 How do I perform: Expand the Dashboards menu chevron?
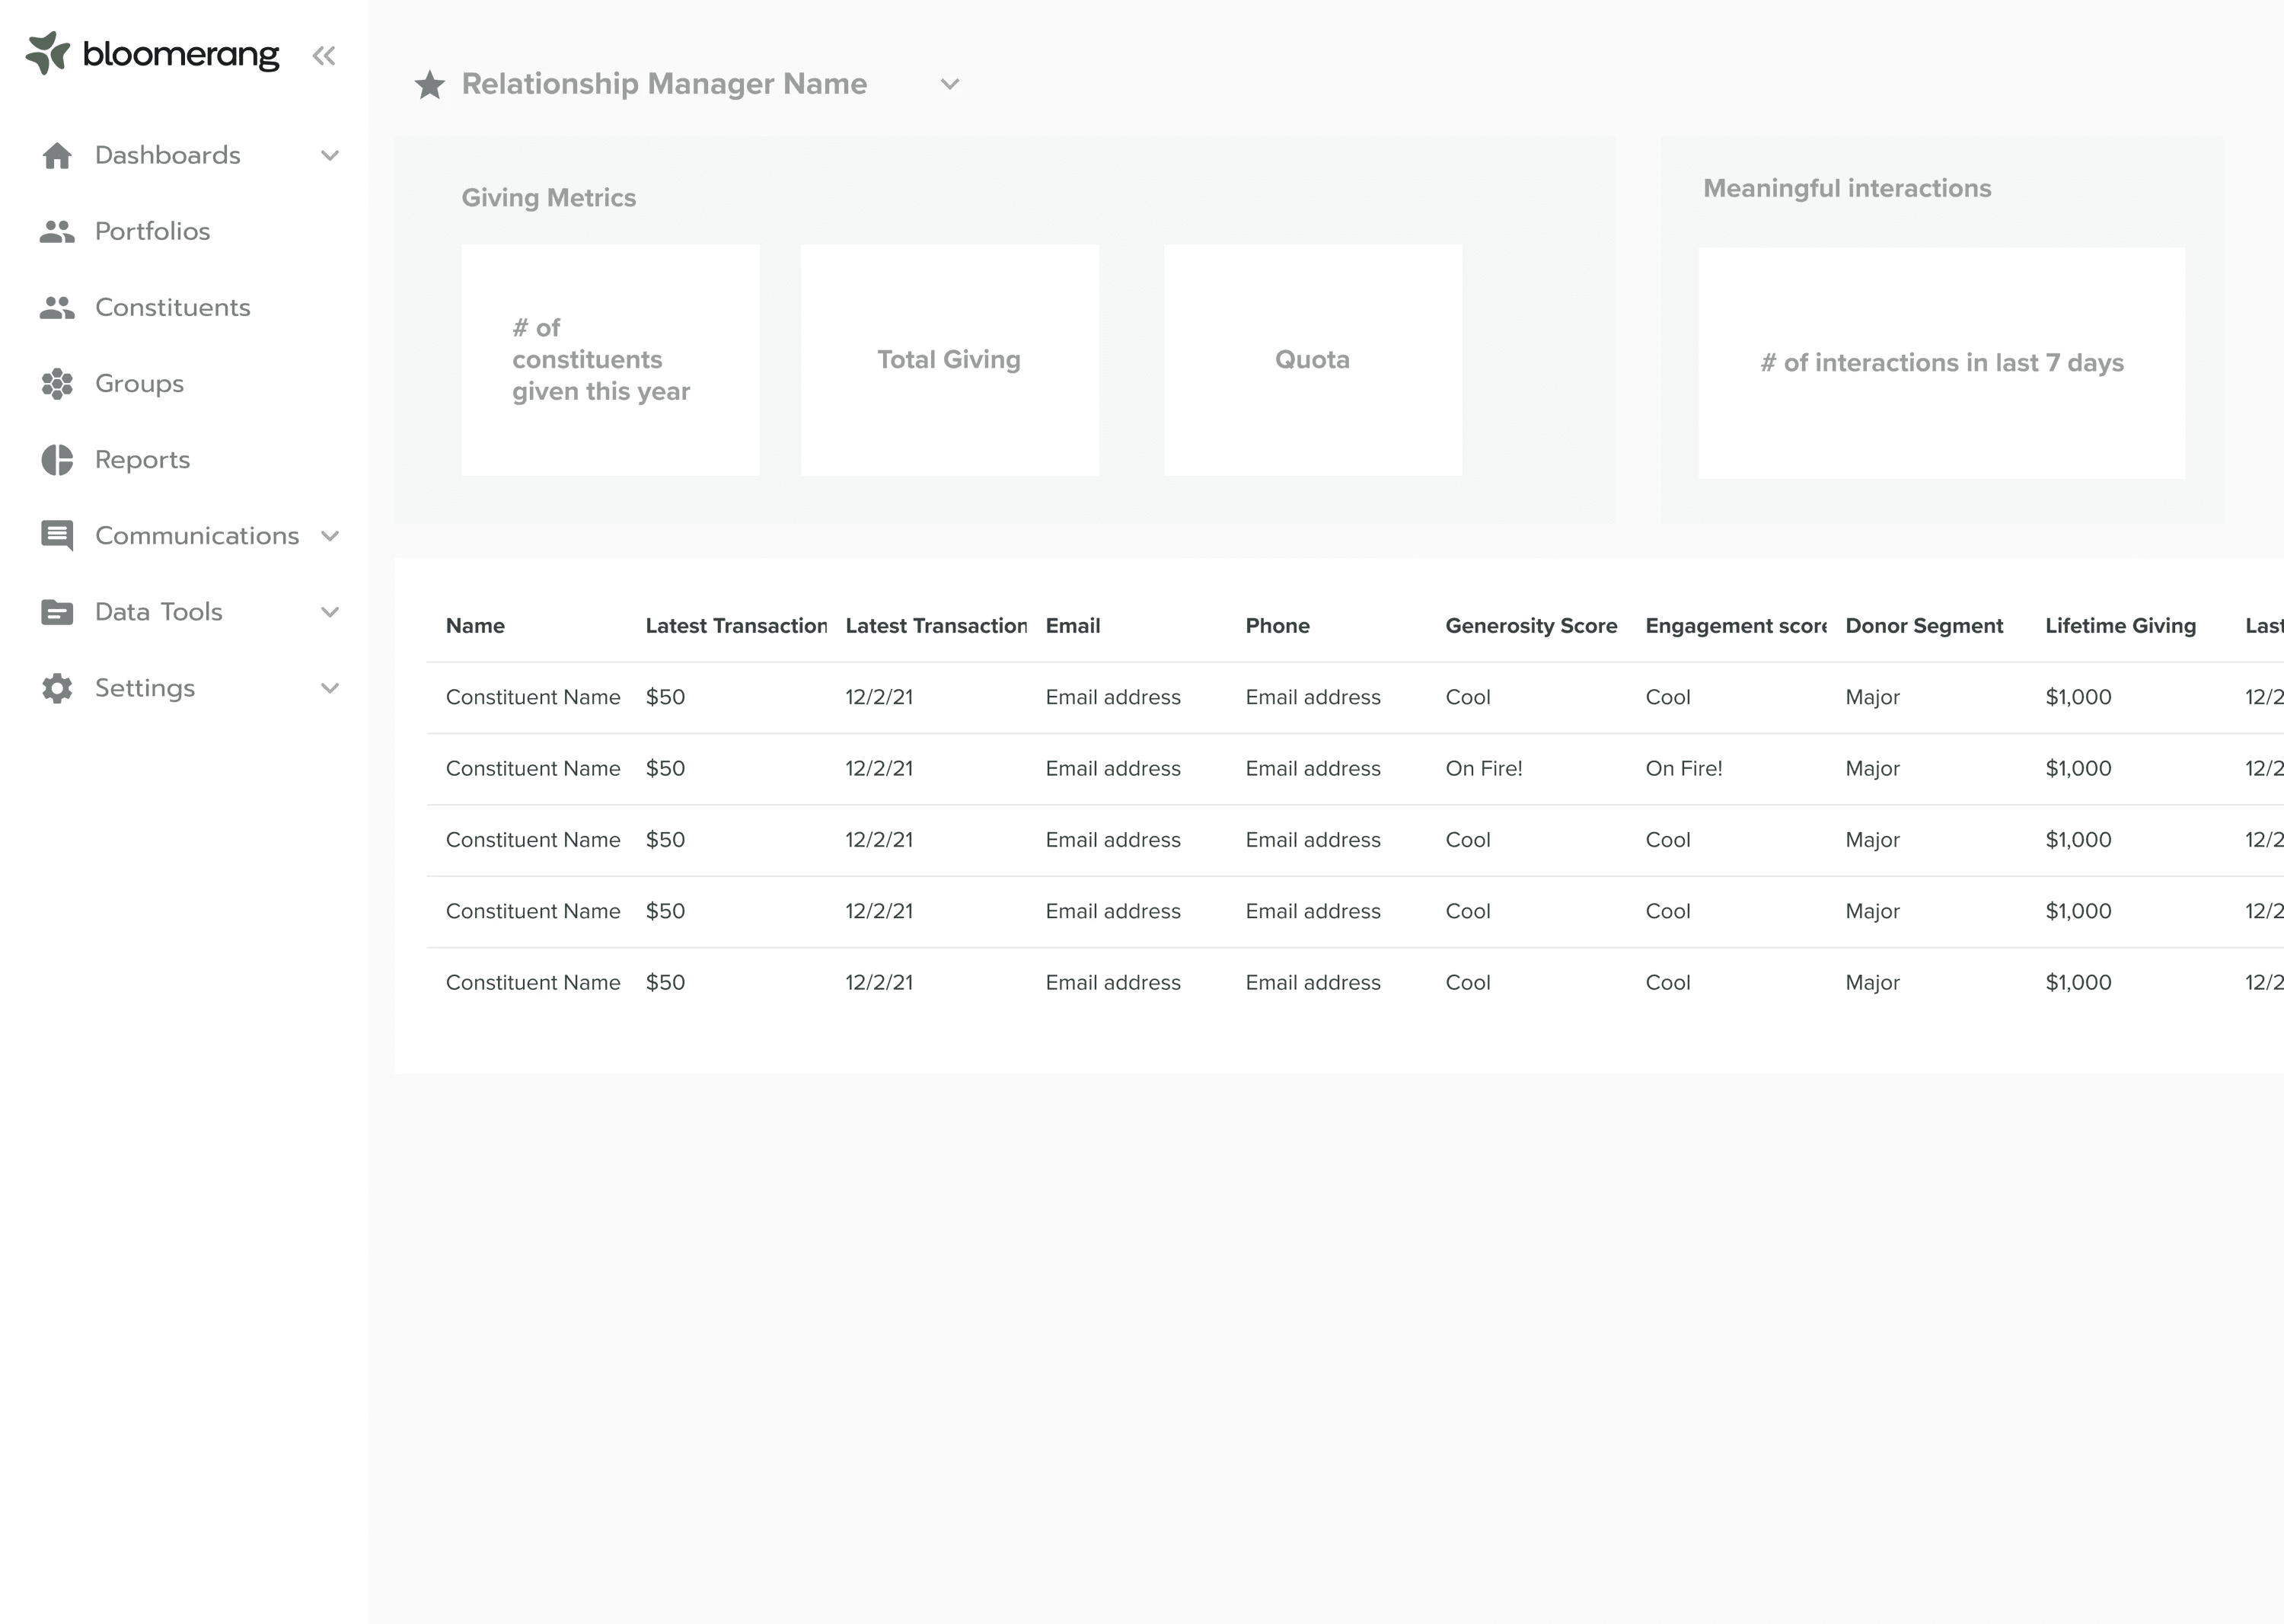pos(331,155)
